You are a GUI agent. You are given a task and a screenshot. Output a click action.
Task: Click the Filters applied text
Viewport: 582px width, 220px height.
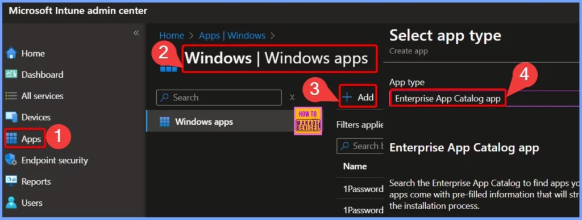tap(360, 125)
